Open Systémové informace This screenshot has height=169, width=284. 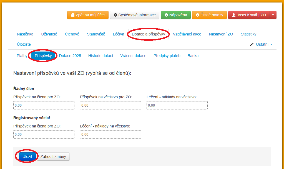(x=135, y=15)
